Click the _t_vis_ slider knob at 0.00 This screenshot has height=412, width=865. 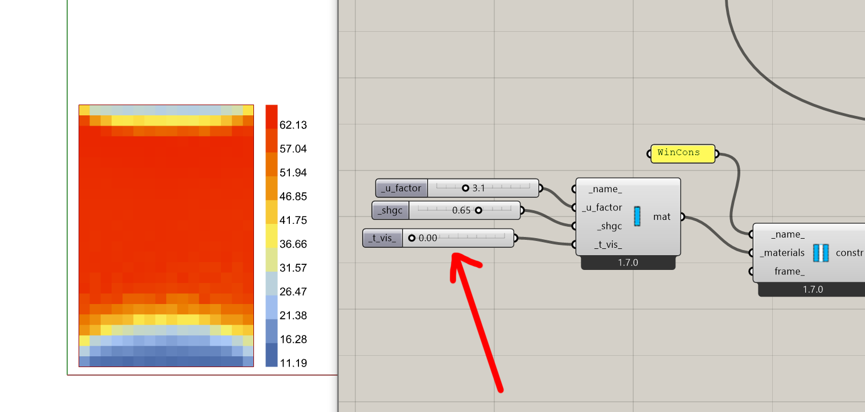(412, 238)
